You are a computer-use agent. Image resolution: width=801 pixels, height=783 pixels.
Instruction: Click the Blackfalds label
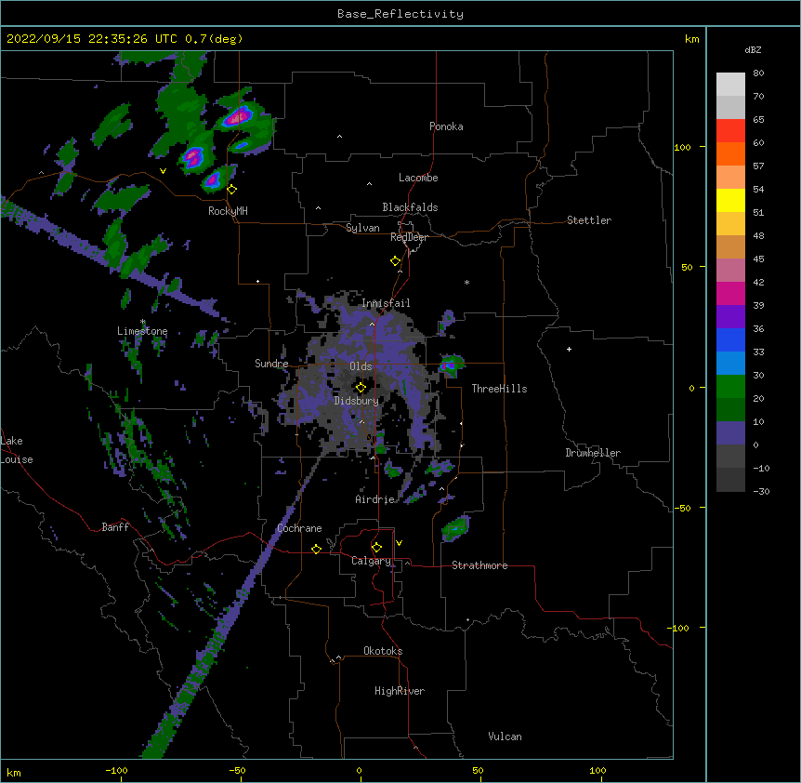(x=410, y=207)
